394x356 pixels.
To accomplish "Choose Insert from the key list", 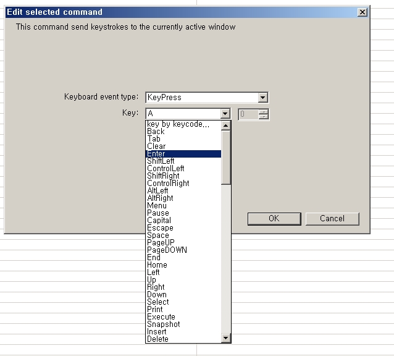I will (x=183, y=332).
